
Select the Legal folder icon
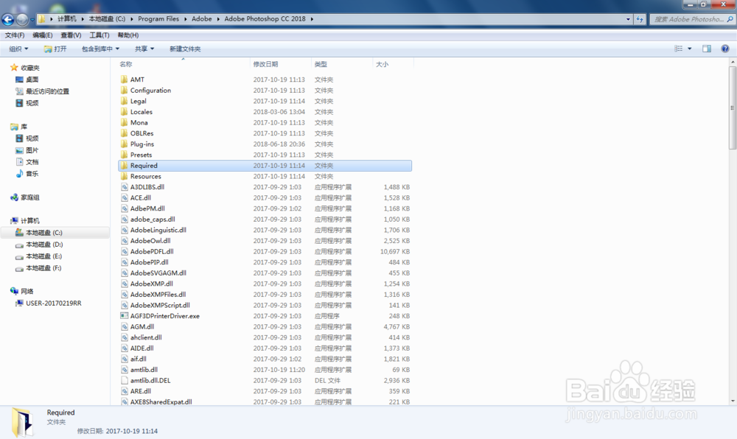click(124, 101)
